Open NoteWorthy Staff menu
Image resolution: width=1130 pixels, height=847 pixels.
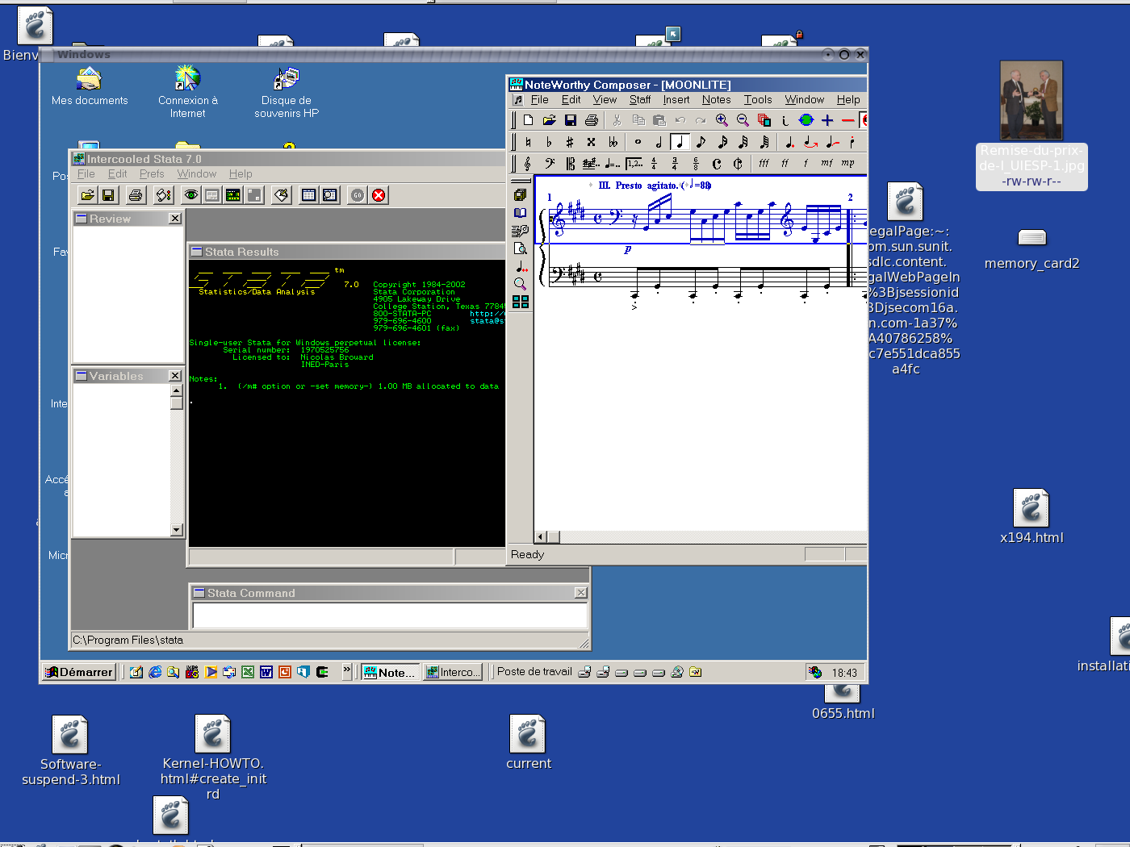pyautogui.click(x=640, y=100)
